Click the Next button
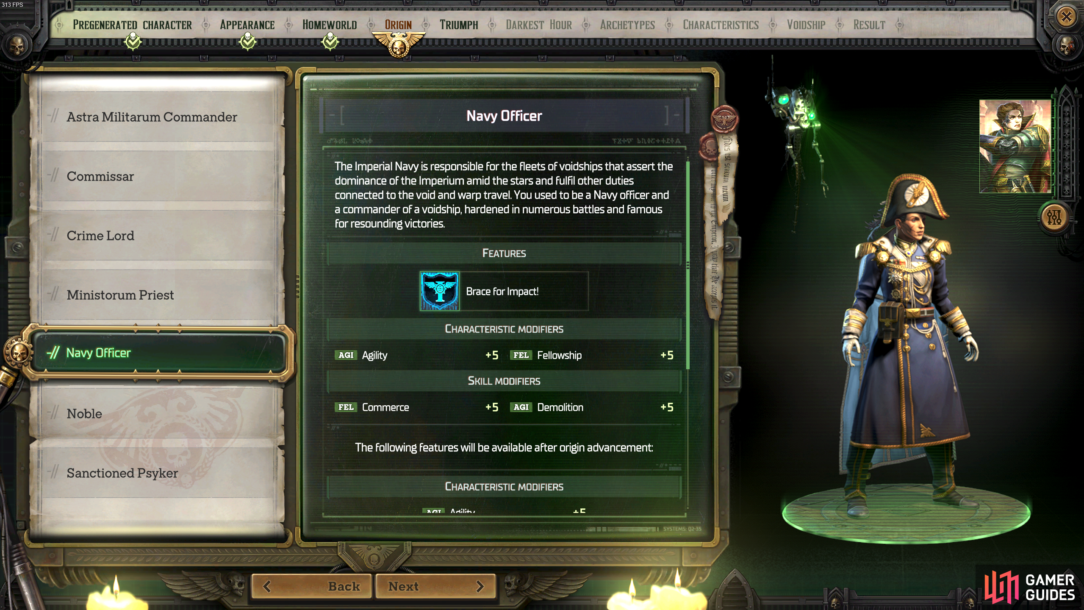The height and width of the screenshot is (610, 1084). pyautogui.click(x=435, y=586)
